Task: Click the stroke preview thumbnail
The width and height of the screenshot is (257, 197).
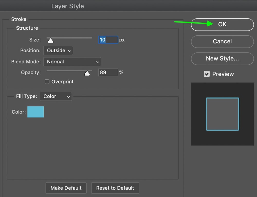Action: (222, 114)
